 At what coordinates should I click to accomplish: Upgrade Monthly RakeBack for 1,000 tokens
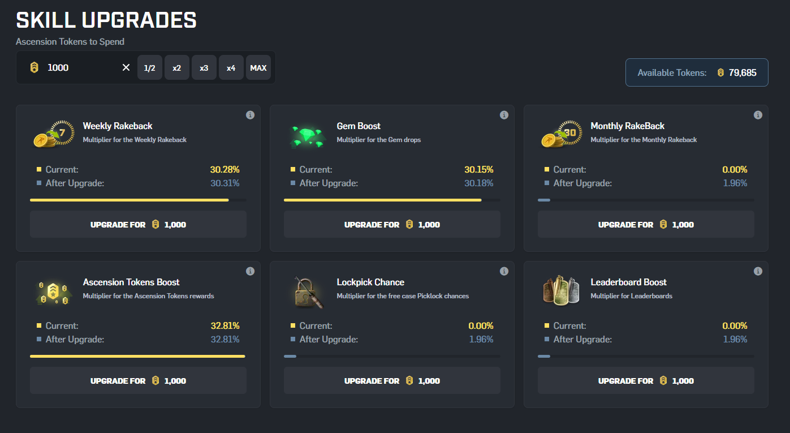(646, 225)
